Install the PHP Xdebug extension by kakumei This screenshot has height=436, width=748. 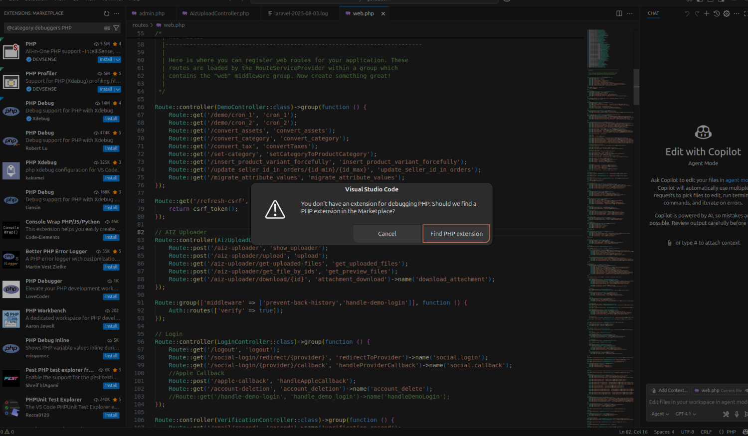pos(111,178)
